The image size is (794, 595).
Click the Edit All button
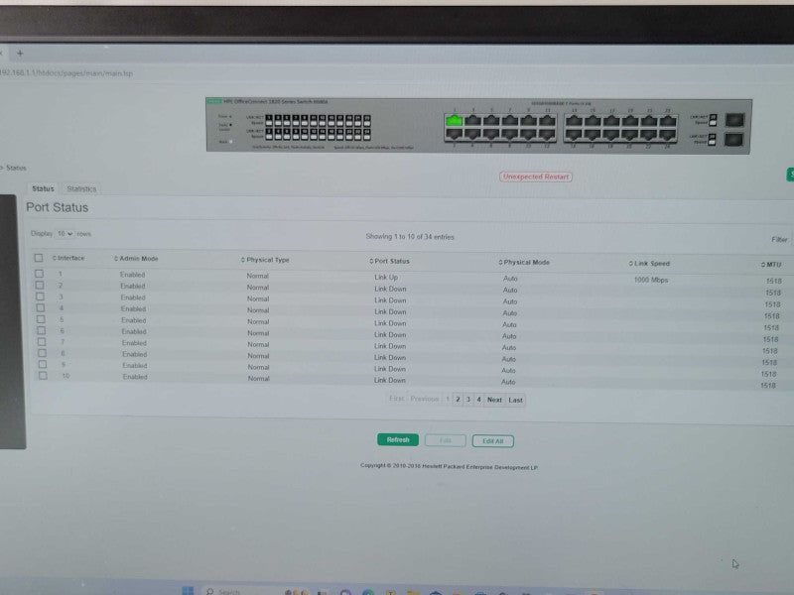(x=492, y=441)
